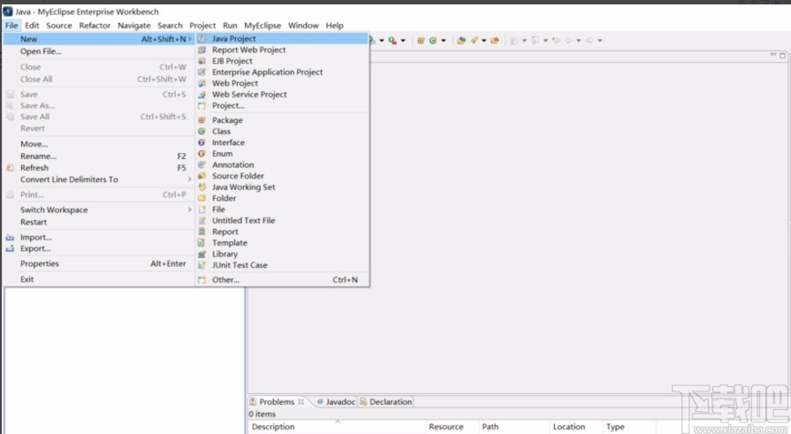Click the Report Web Project icon
The image size is (791, 434).
[202, 49]
